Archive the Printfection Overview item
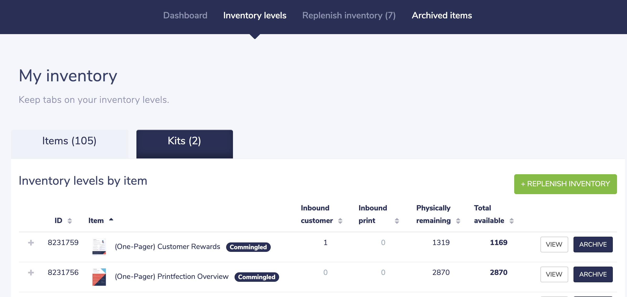 click(593, 274)
